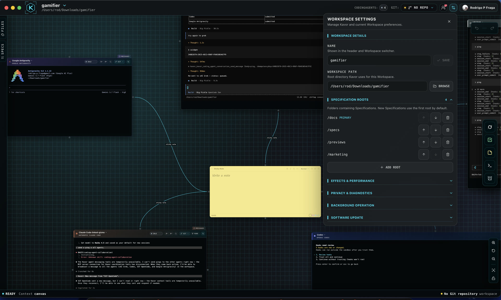Click the Kavor logo icon in header

click(x=31, y=8)
